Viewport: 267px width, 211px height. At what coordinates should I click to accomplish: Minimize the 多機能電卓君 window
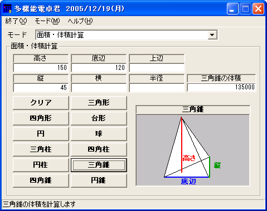tap(232, 9)
